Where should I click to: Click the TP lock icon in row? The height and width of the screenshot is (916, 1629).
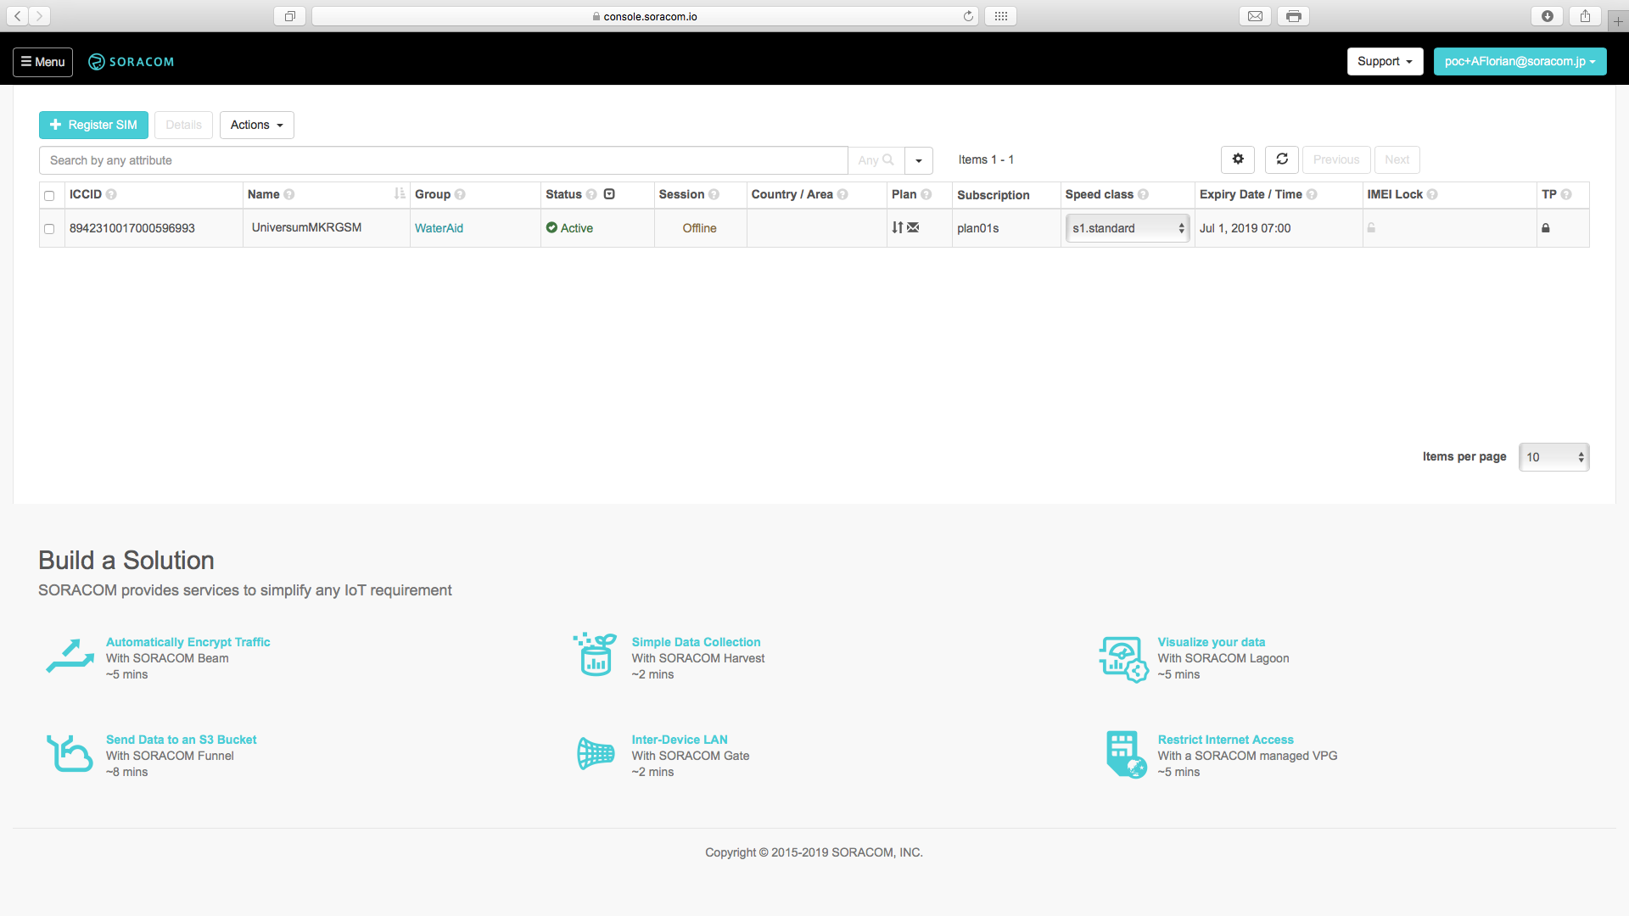(x=1545, y=228)
